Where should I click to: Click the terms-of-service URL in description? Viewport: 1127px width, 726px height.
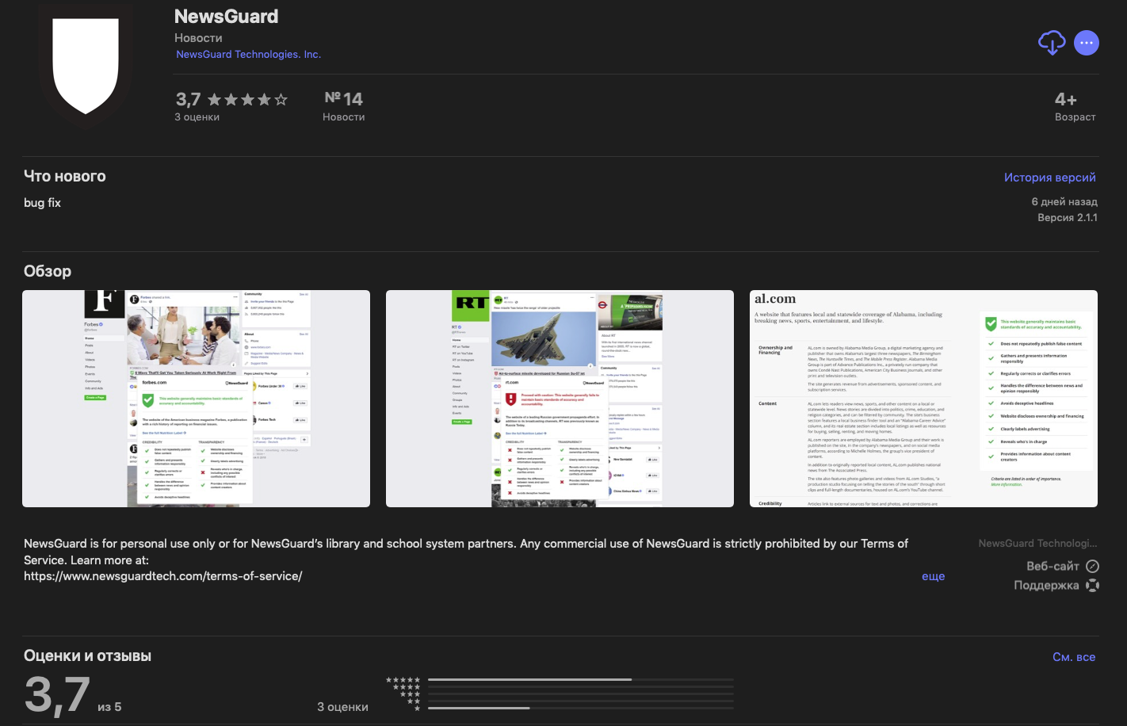[163, 576]
